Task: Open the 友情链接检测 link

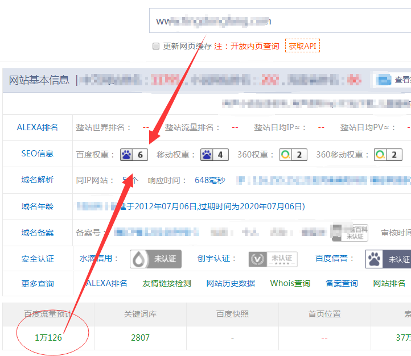Action: [x=167, y=283]
